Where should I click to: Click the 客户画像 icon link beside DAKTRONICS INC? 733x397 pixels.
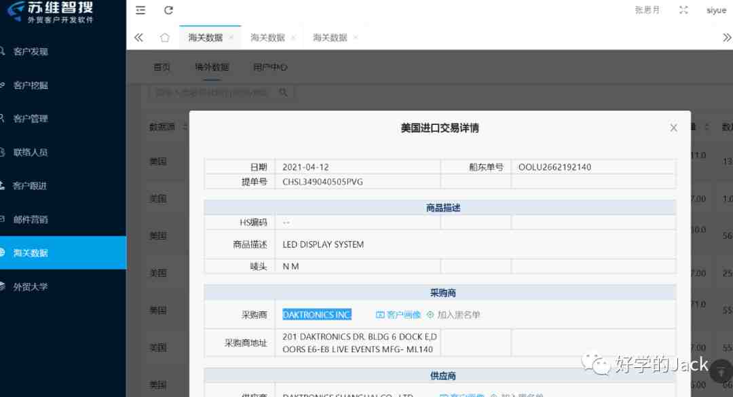point(398,315)
